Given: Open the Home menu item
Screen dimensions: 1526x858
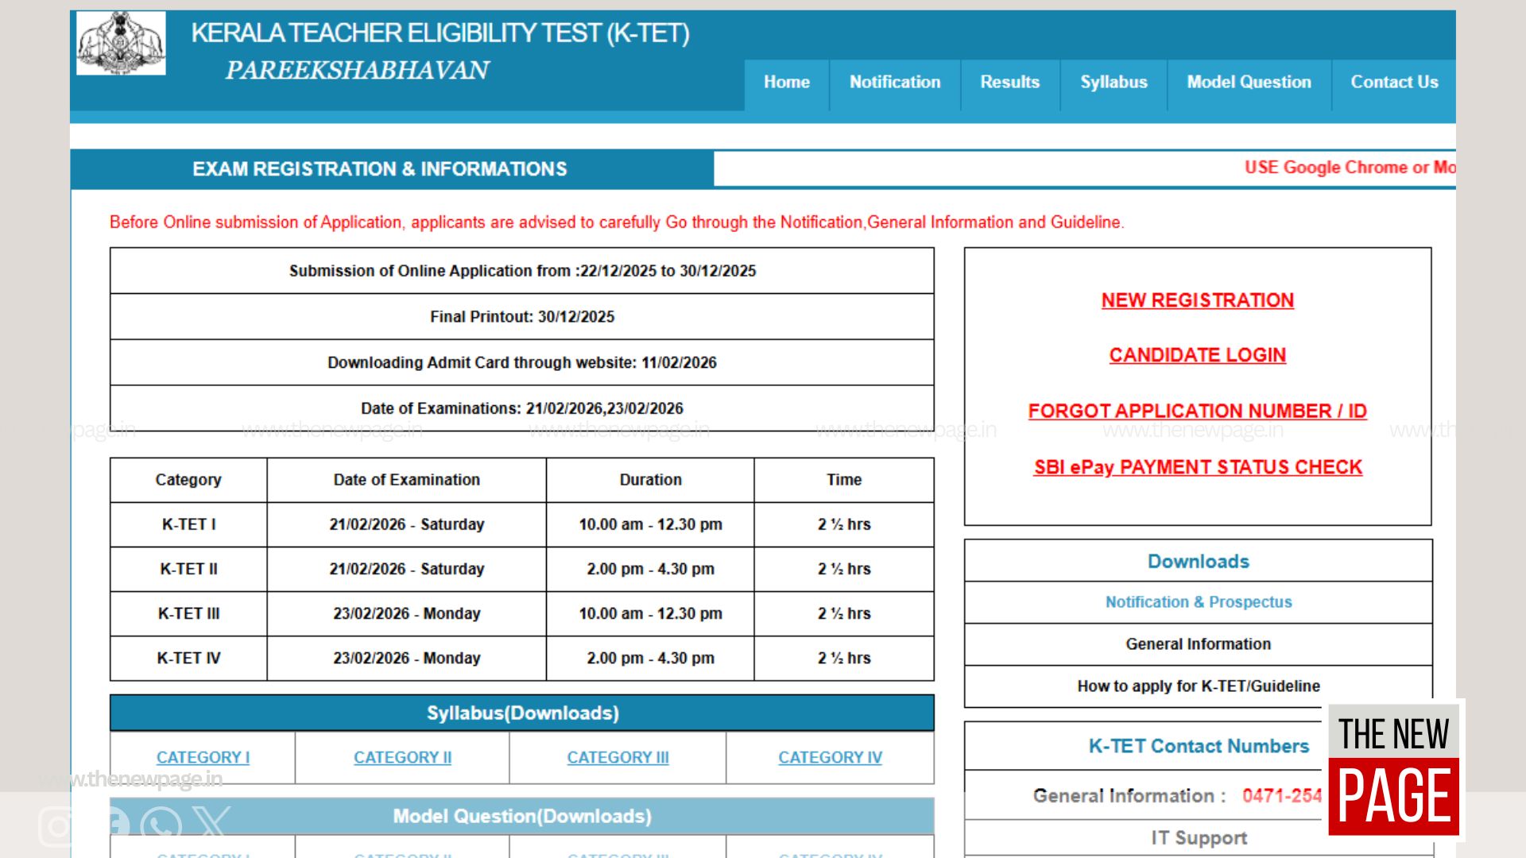Looking at the screenshot, I should coord(786,83).
